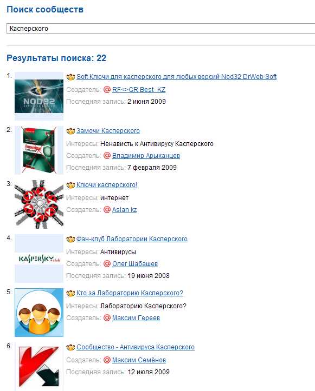Click the community icon beside Замочи Касперского
Screen dimensions: 315x391
click(70, 131)
